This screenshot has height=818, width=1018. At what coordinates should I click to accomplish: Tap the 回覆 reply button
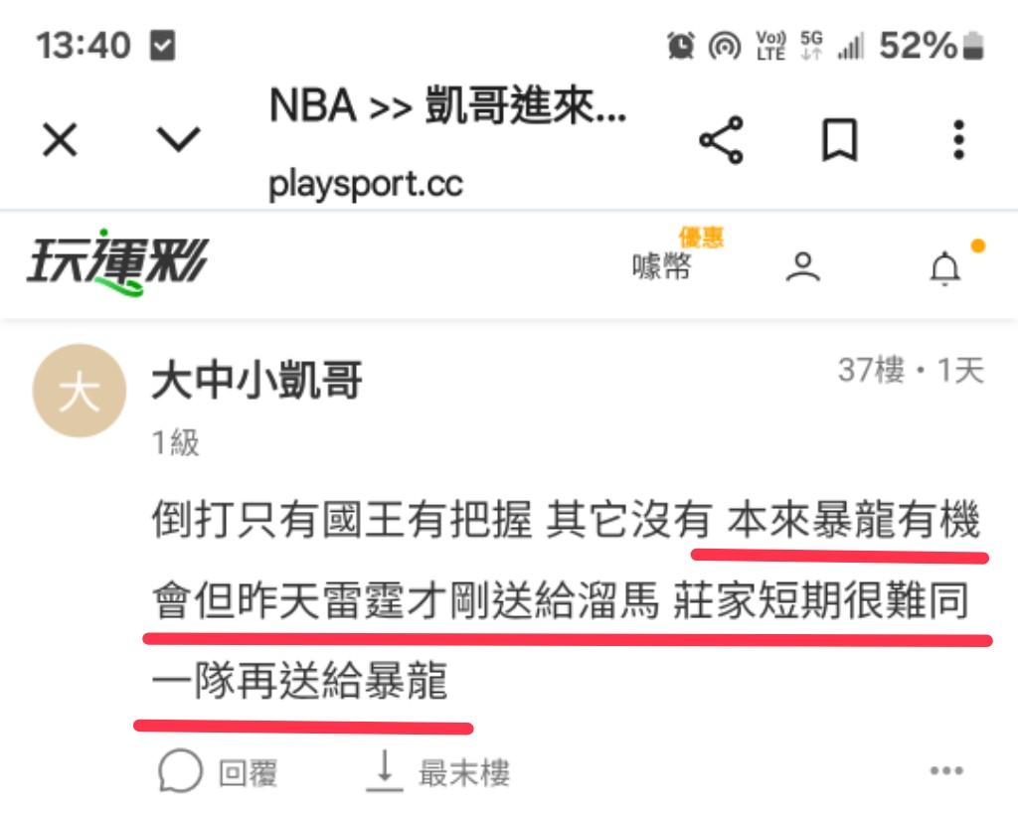click(248, 773)
